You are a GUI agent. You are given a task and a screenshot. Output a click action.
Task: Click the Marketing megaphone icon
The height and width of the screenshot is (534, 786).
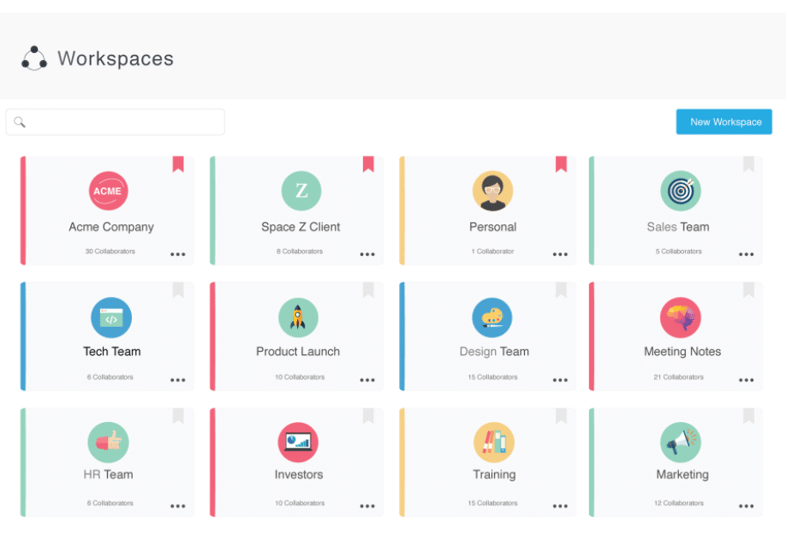(680, 442)
